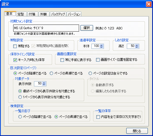Switch to the 定型 tab
This screenshot has height=136, width=153.
[x=21, y=14]
